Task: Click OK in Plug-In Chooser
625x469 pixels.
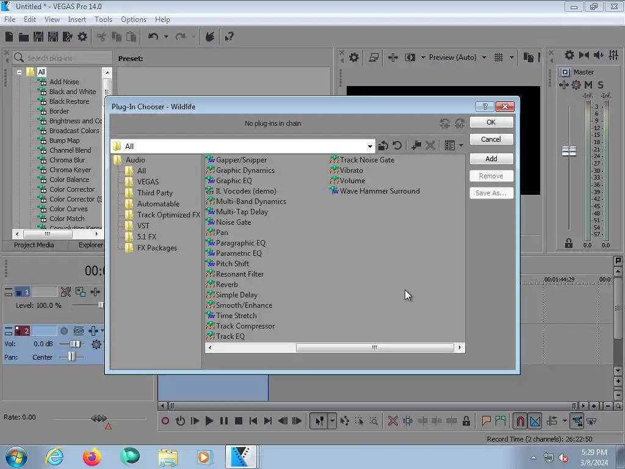Action: [x=491, y=122]
